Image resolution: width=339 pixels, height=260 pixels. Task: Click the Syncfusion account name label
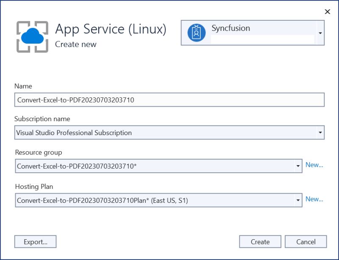[x=231, y=28]
